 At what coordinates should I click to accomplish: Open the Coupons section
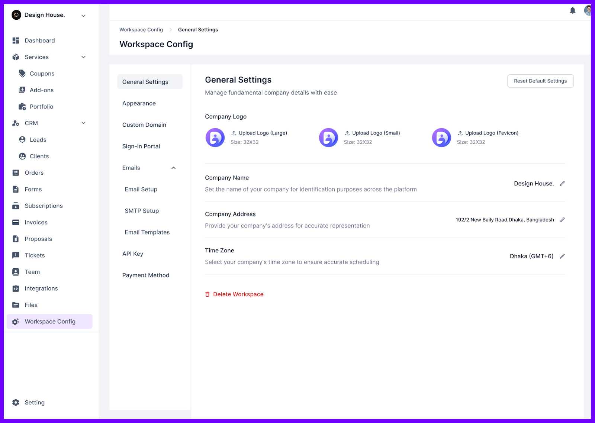pos(41,74)
